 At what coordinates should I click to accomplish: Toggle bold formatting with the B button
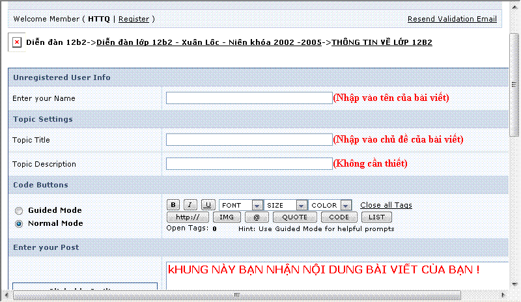(173, 204)
